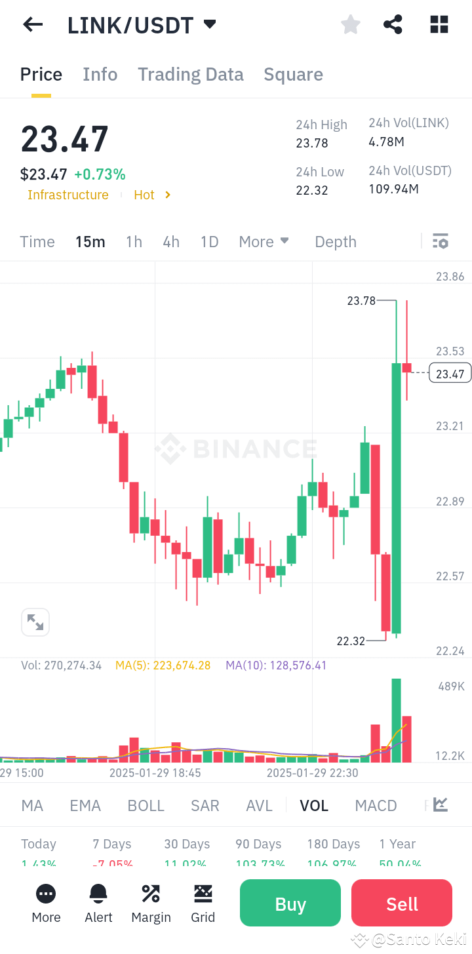Mark LINK/USDT as a favorite with the star
Viewport: 472px width, 954px height.
click(x=350, y=24)
